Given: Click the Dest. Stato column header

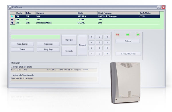Looking at the screenshot, I should point(149,13).
